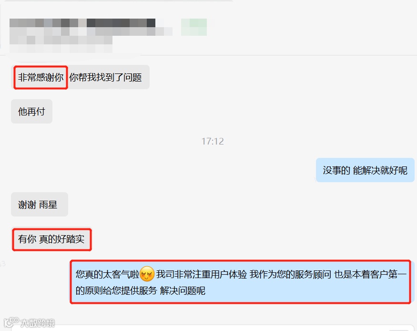The height and width of the screenshot is (331, 417).
Task: Click the 17:12 timestamp label
Action: pos(213,141)
